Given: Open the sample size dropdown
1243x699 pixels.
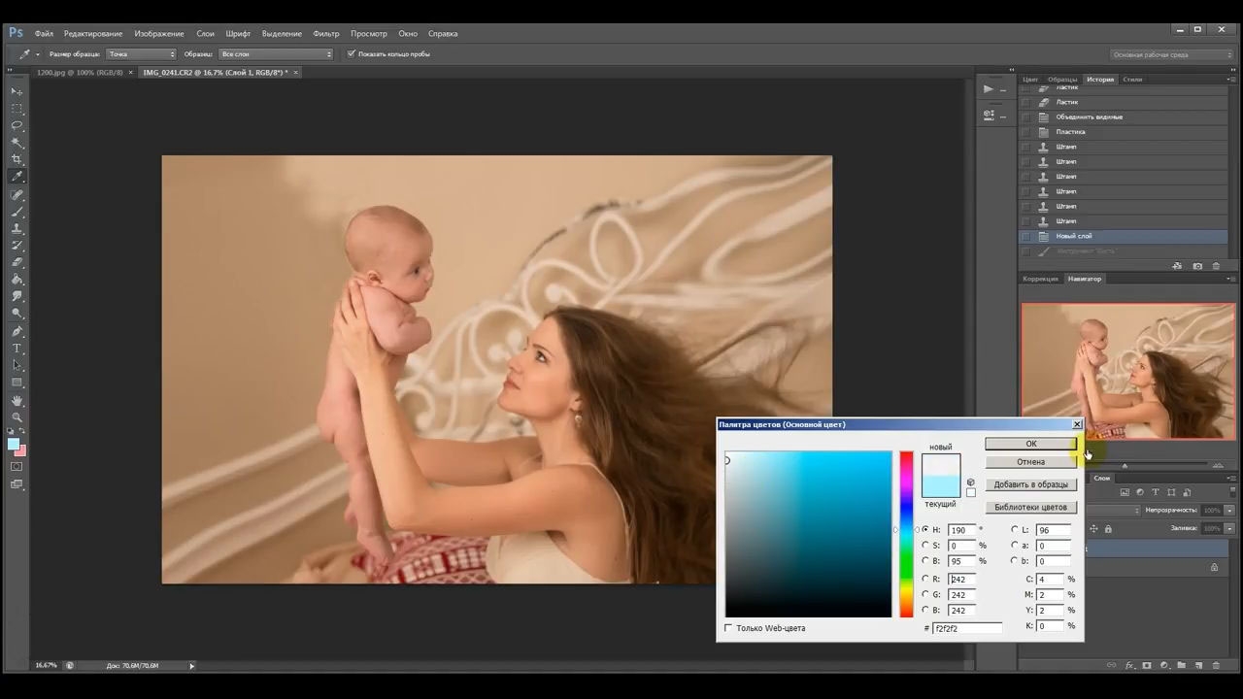Looking at the screenshot, I should [142, 54].
